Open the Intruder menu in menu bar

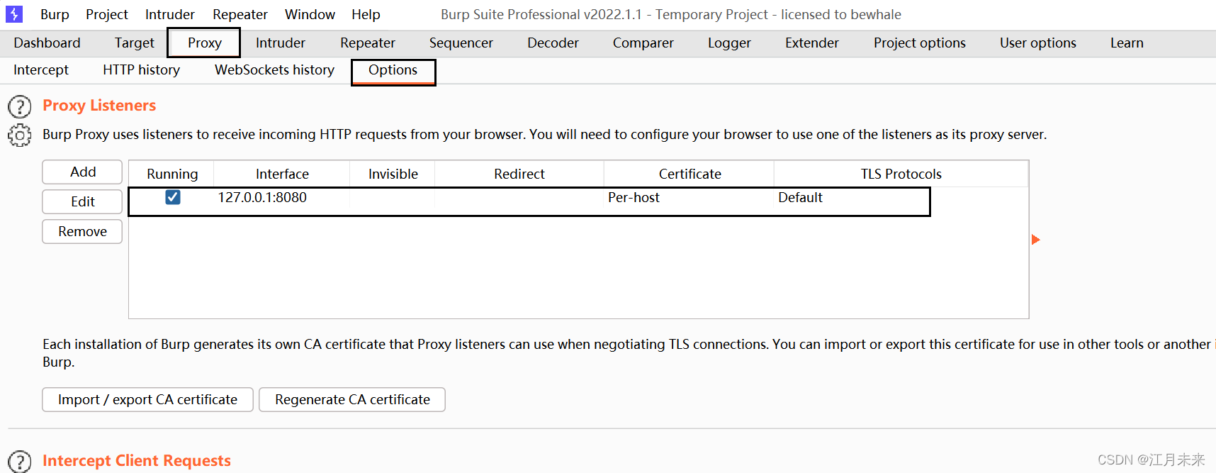[170, 14]
